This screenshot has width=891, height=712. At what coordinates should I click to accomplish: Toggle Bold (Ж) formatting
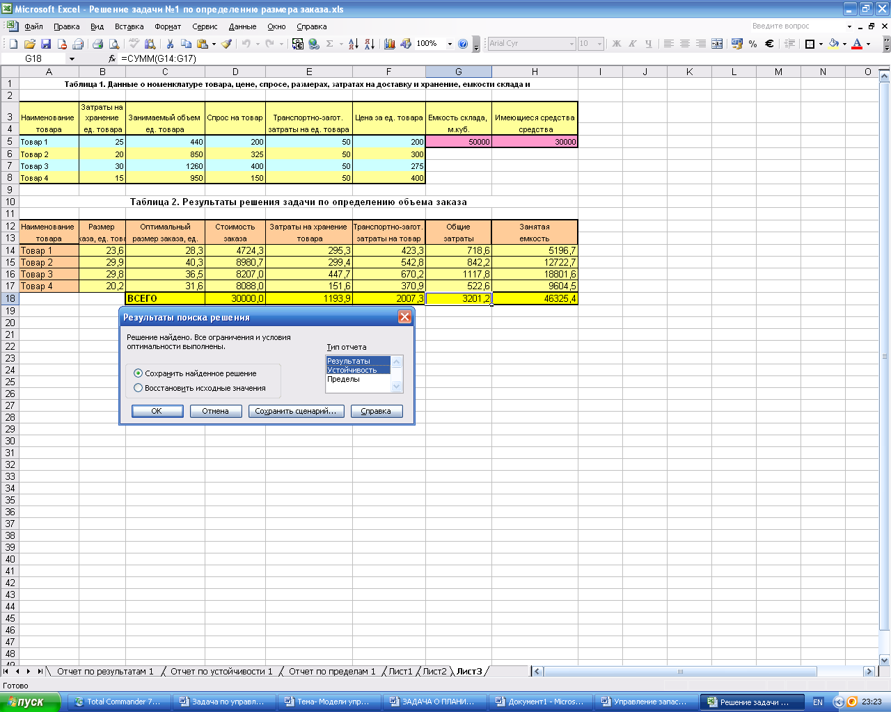[617, 44]
